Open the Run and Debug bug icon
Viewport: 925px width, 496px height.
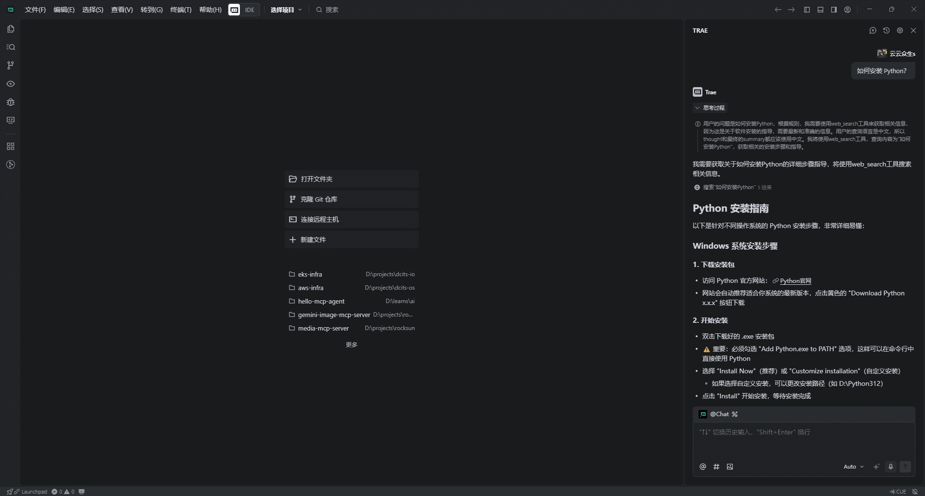(x=11, y=102)
